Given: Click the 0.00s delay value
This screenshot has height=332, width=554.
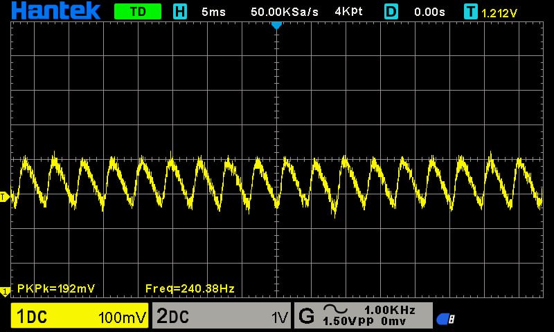Looking at the screenshot, I should (x=429, y=12).
